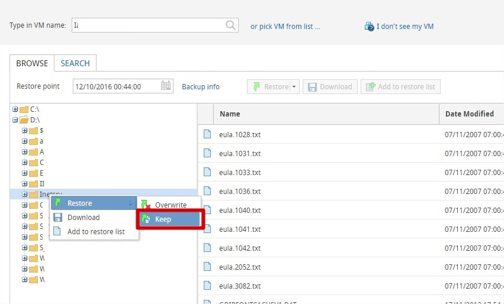Open the Backup info link
Image resolution: width=504 pixels, height=304 pixels.
200,87
